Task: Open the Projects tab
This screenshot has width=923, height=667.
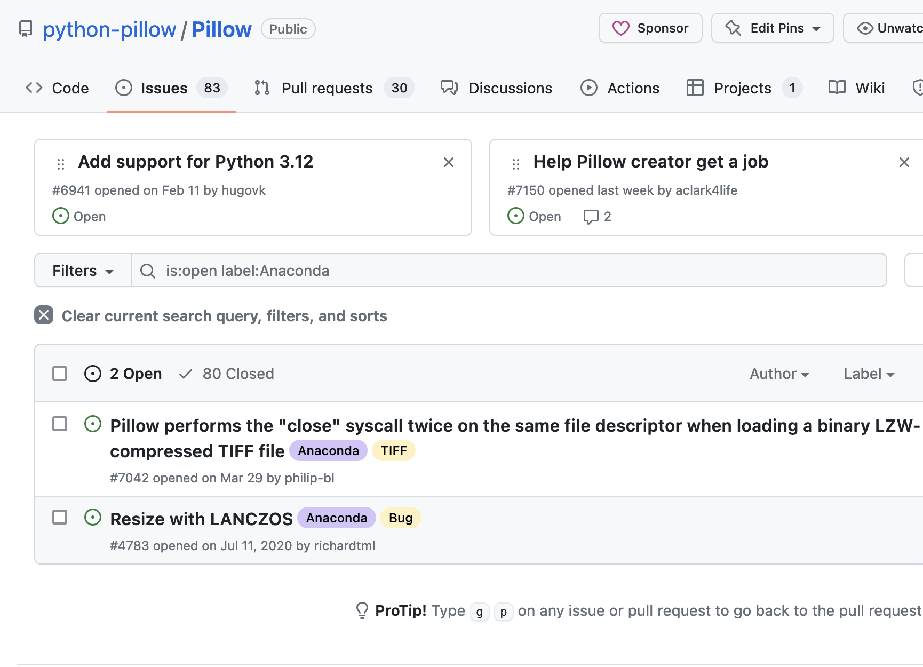Action: click(744, 88)
